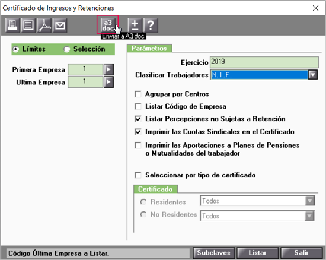
Task: Open the Residentes Todos dropdown
Action: (257, 201)
